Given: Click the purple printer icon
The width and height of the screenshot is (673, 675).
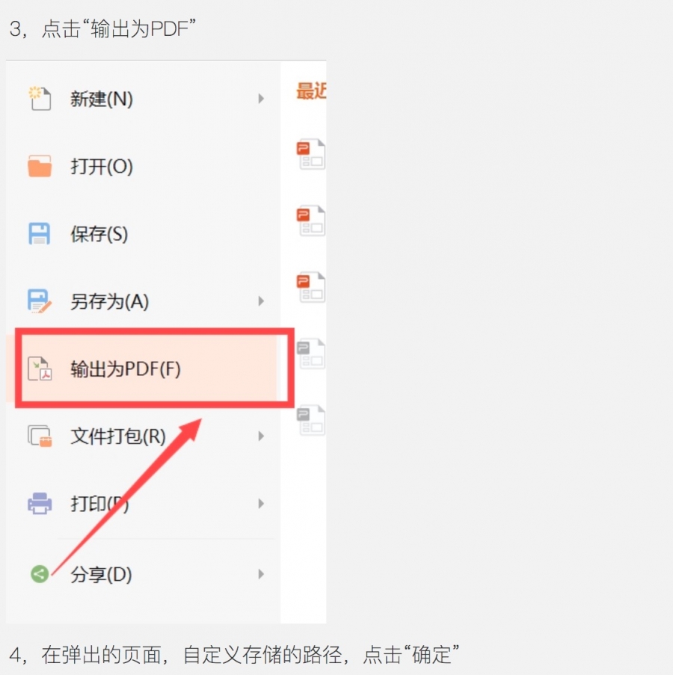Looking at the screenshot, I should (x=40, y=504).
